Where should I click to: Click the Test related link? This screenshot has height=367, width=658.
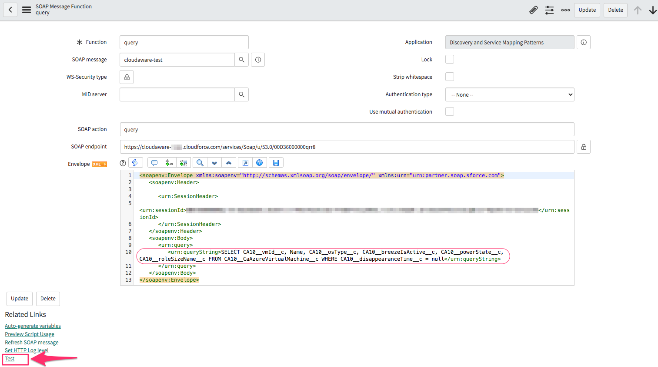pyautogui.click(x=9, y=358)
